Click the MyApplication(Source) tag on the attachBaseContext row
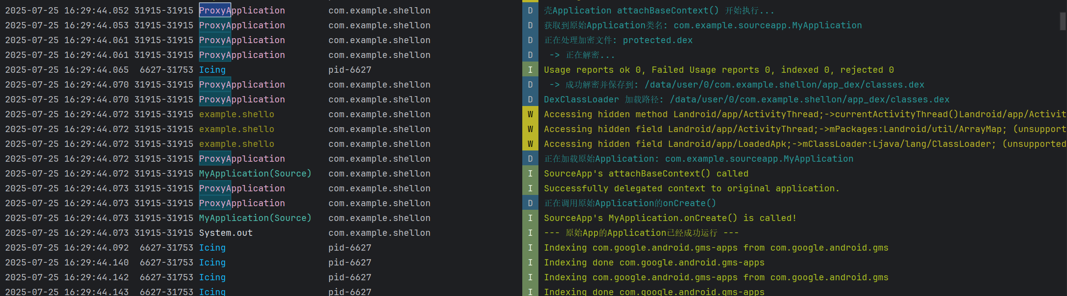The image size is (1067, 296). [x=255, y=173]
